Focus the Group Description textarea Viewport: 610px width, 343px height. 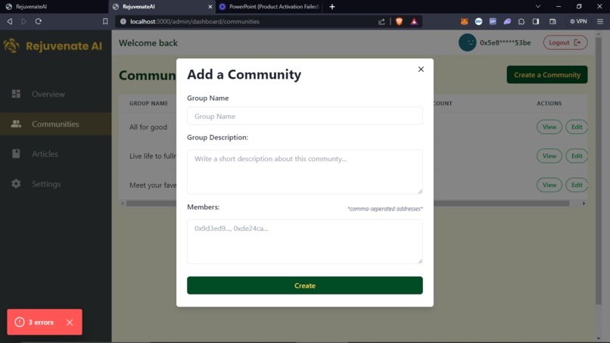pos(304,172)
